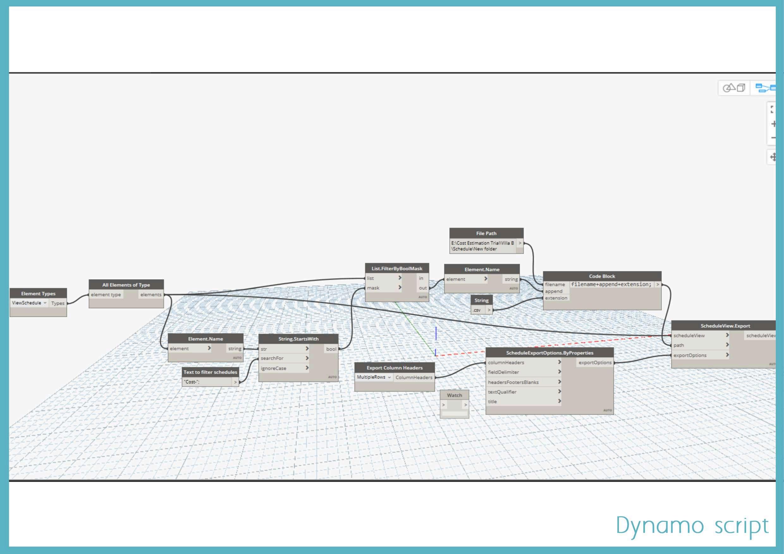The height and width of the screenshot is (554, 784).
Task: Switch to graph view navigation icon
Action: point(765,88)
